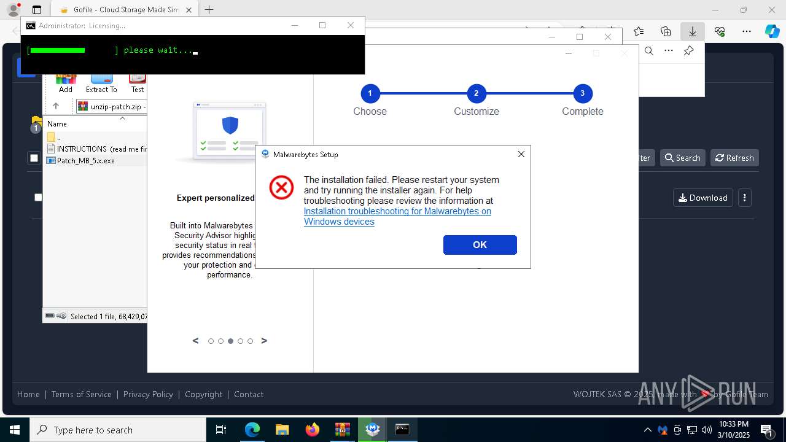The image size is (786, 442).
Task: Go to previous slide with left arrow
Action: pyautogui.click(x=195, y=341)
